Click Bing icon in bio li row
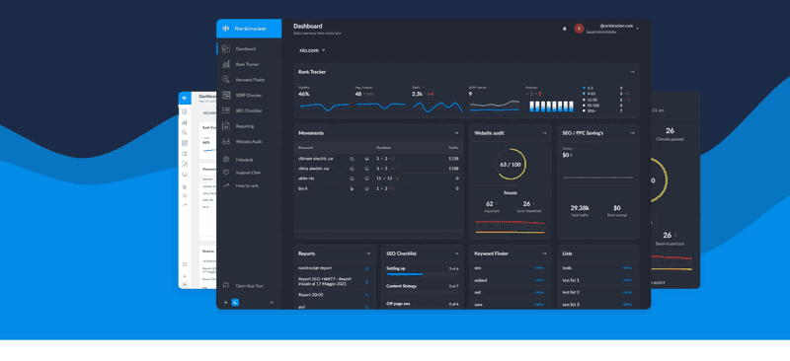790x361 pixels. tap(353, 188)
